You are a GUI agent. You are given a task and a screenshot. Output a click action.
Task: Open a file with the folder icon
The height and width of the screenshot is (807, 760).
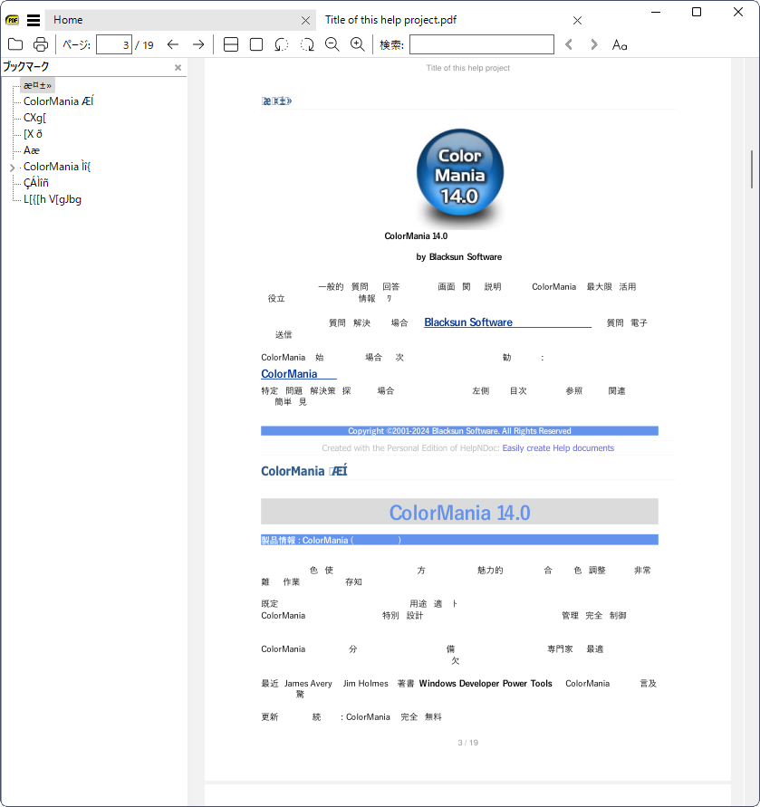coord(15,44)
